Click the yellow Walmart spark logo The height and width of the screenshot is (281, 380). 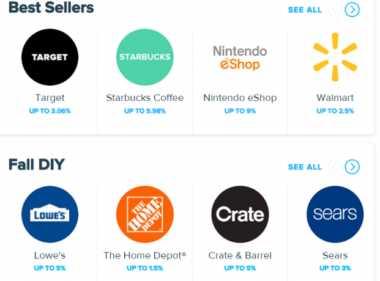coord(335,57)
